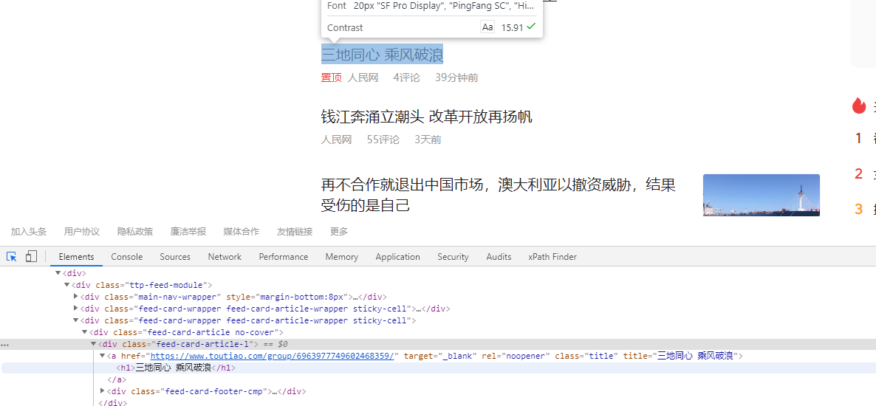
Task: Open the 55评论 comments link
Action: pyautogui.click(x=383, y=140)
